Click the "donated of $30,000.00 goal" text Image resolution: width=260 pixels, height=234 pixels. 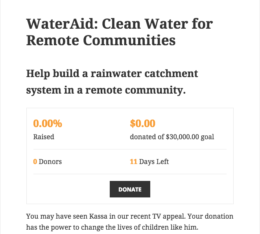[x=172, y=137]
